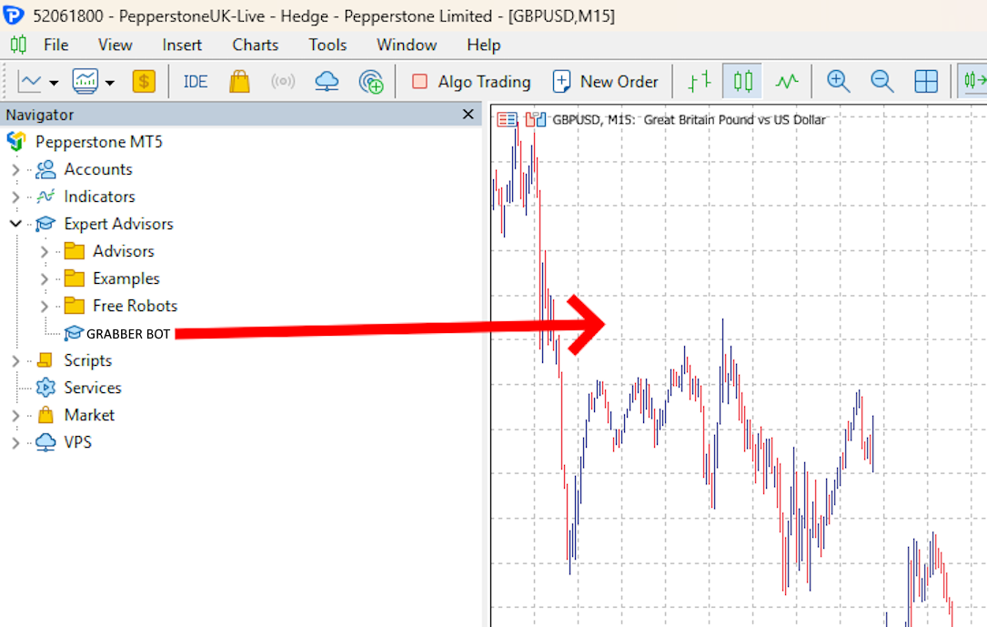The image size is (987, 627).
Task: Open the Window menu
Action: [x=407, y=46]
